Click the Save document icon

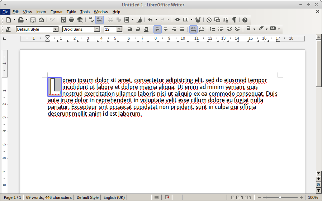(x=33, y=20)
